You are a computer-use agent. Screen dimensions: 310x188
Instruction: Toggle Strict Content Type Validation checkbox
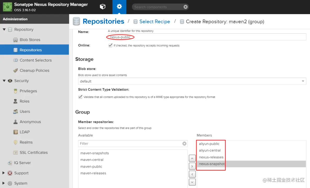click(x=80, y=97)
